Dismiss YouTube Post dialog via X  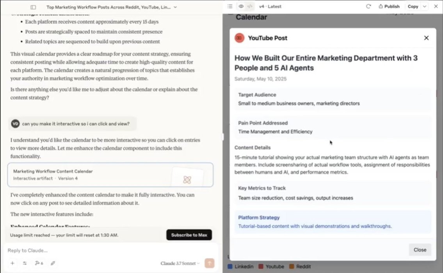pyautogui.click(x=426, y=38)
